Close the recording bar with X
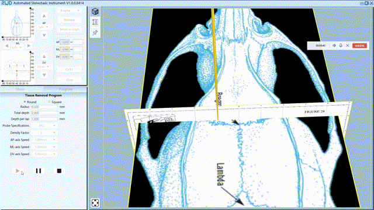 [348, 45]
